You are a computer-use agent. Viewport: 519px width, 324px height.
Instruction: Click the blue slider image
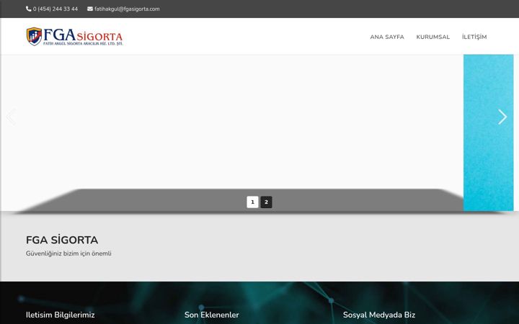tap(488, 132)
